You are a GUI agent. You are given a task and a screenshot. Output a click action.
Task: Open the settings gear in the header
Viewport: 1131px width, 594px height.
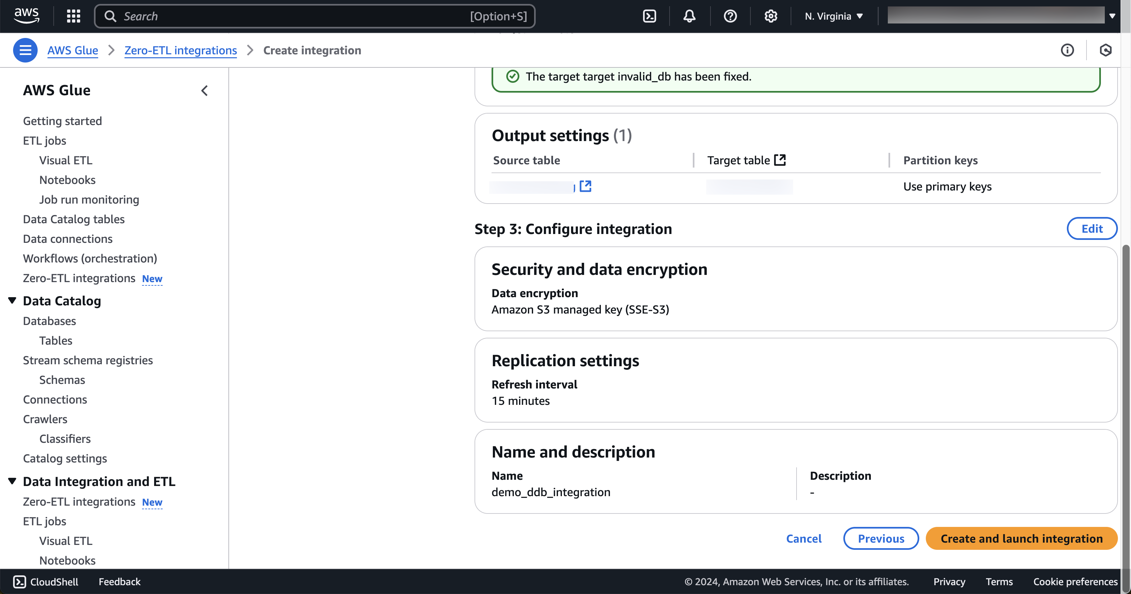pos(771,16)
